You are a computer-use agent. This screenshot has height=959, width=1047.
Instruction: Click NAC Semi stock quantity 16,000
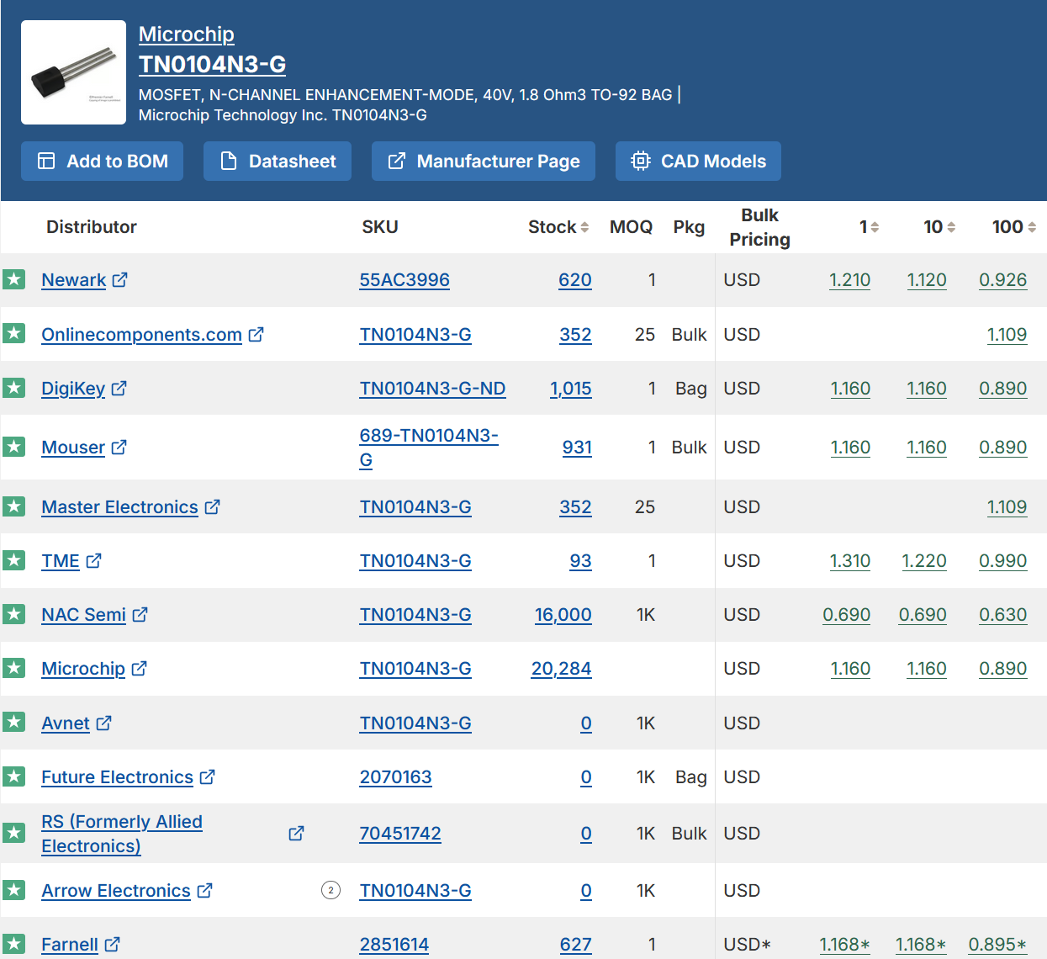point(563,615)
